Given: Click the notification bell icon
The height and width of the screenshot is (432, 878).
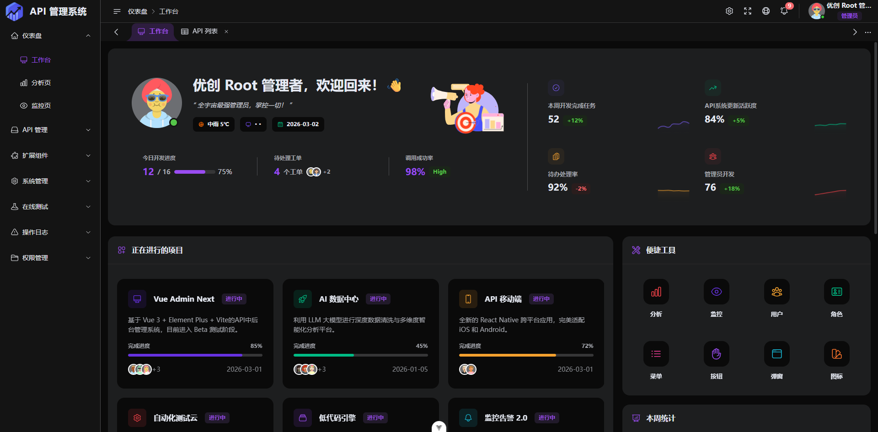Looking at the screenshot, I should coord(784,11).
